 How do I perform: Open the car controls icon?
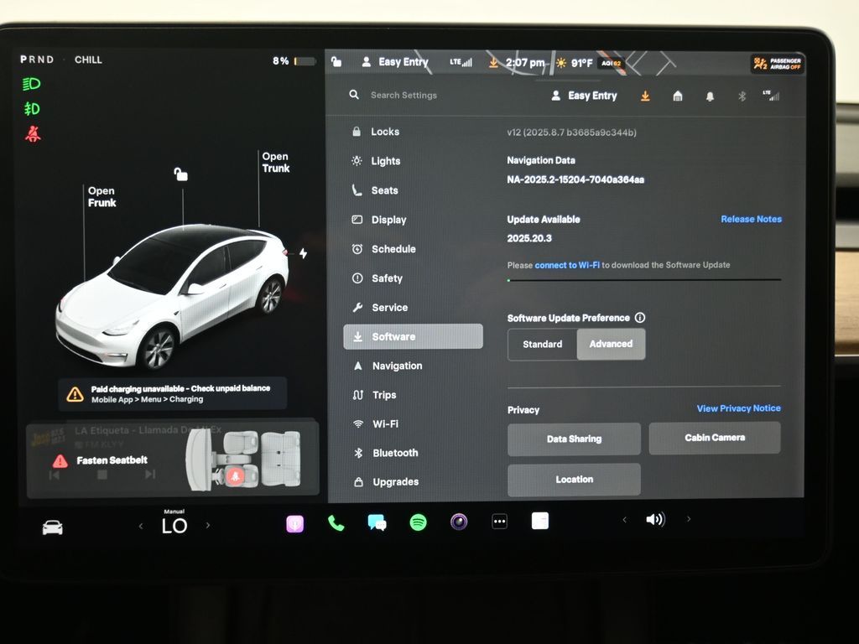coord(52,527)
